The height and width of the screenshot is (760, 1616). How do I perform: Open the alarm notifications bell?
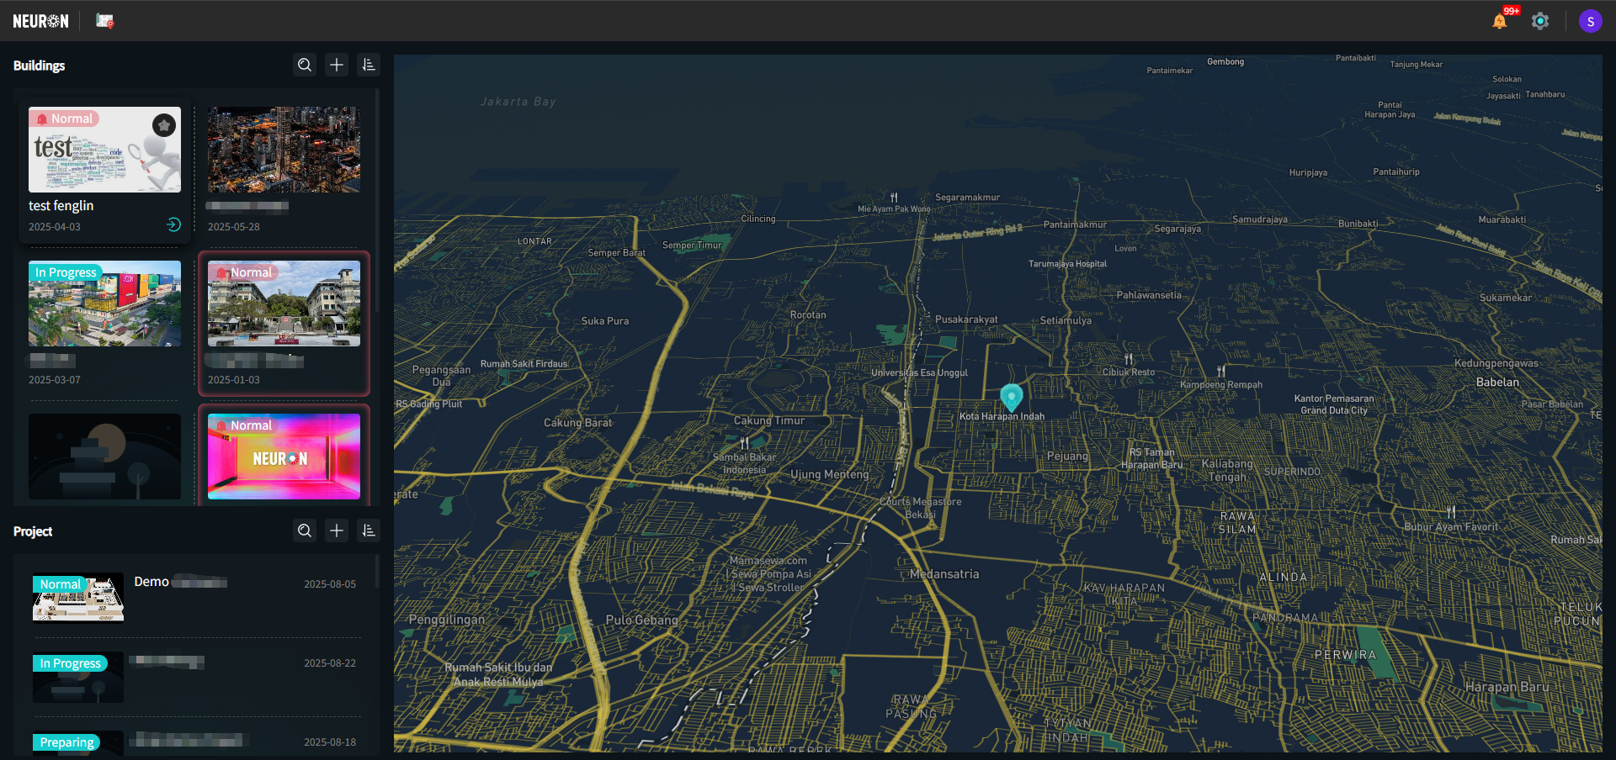pos(1499,21)
